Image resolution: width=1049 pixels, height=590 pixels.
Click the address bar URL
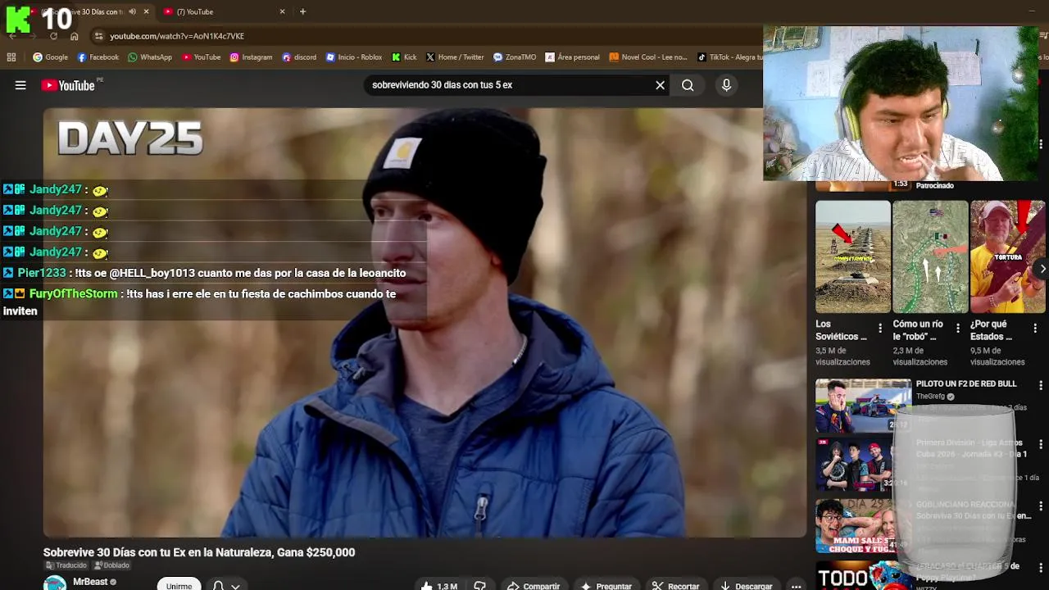click(177, 36)
